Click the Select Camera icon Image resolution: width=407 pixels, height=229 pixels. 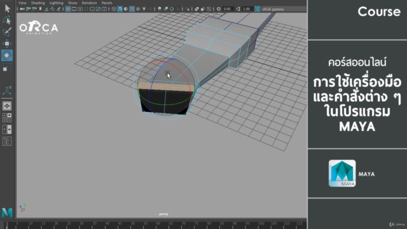(22, 9)
